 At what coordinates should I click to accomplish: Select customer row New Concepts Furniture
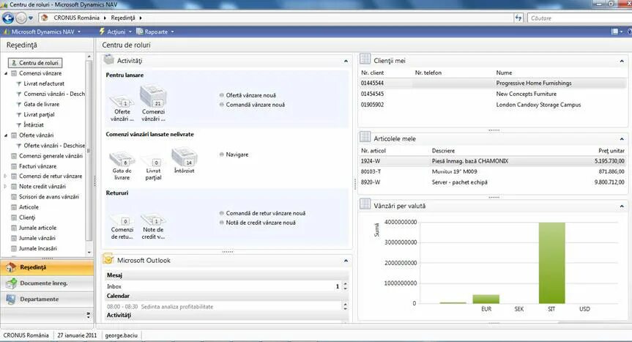click(x=493, y=94)
